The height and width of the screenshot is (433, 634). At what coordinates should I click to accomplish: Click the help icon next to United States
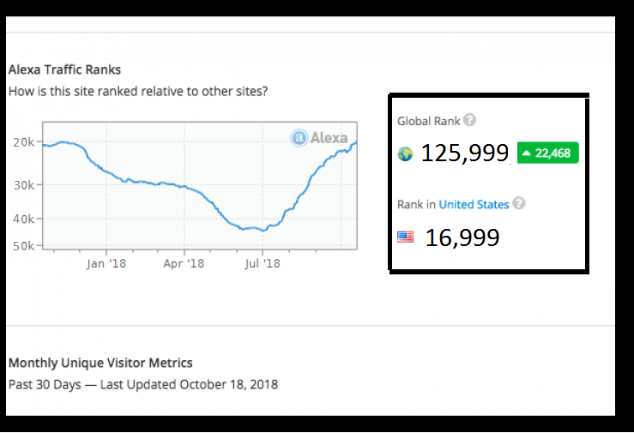(518, 204)
